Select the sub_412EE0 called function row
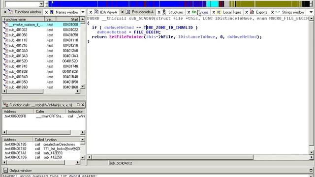The width and height of the screenshot is (315, 177). pos(41,153)
